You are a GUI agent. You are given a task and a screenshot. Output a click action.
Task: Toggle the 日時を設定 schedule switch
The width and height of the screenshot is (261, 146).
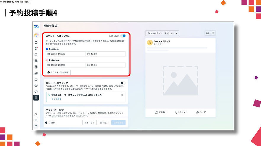click(123, 36)
